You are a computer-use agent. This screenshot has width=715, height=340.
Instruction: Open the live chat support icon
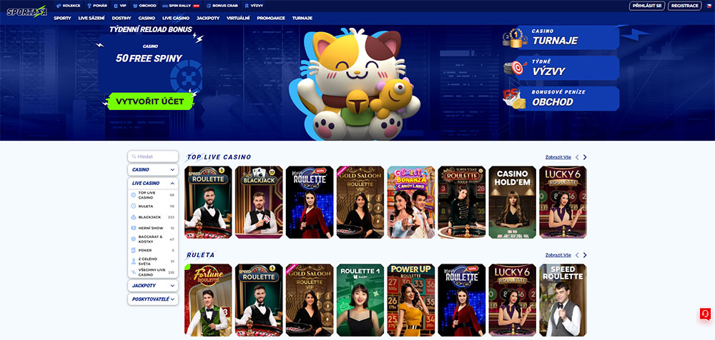tap(705, 314)
